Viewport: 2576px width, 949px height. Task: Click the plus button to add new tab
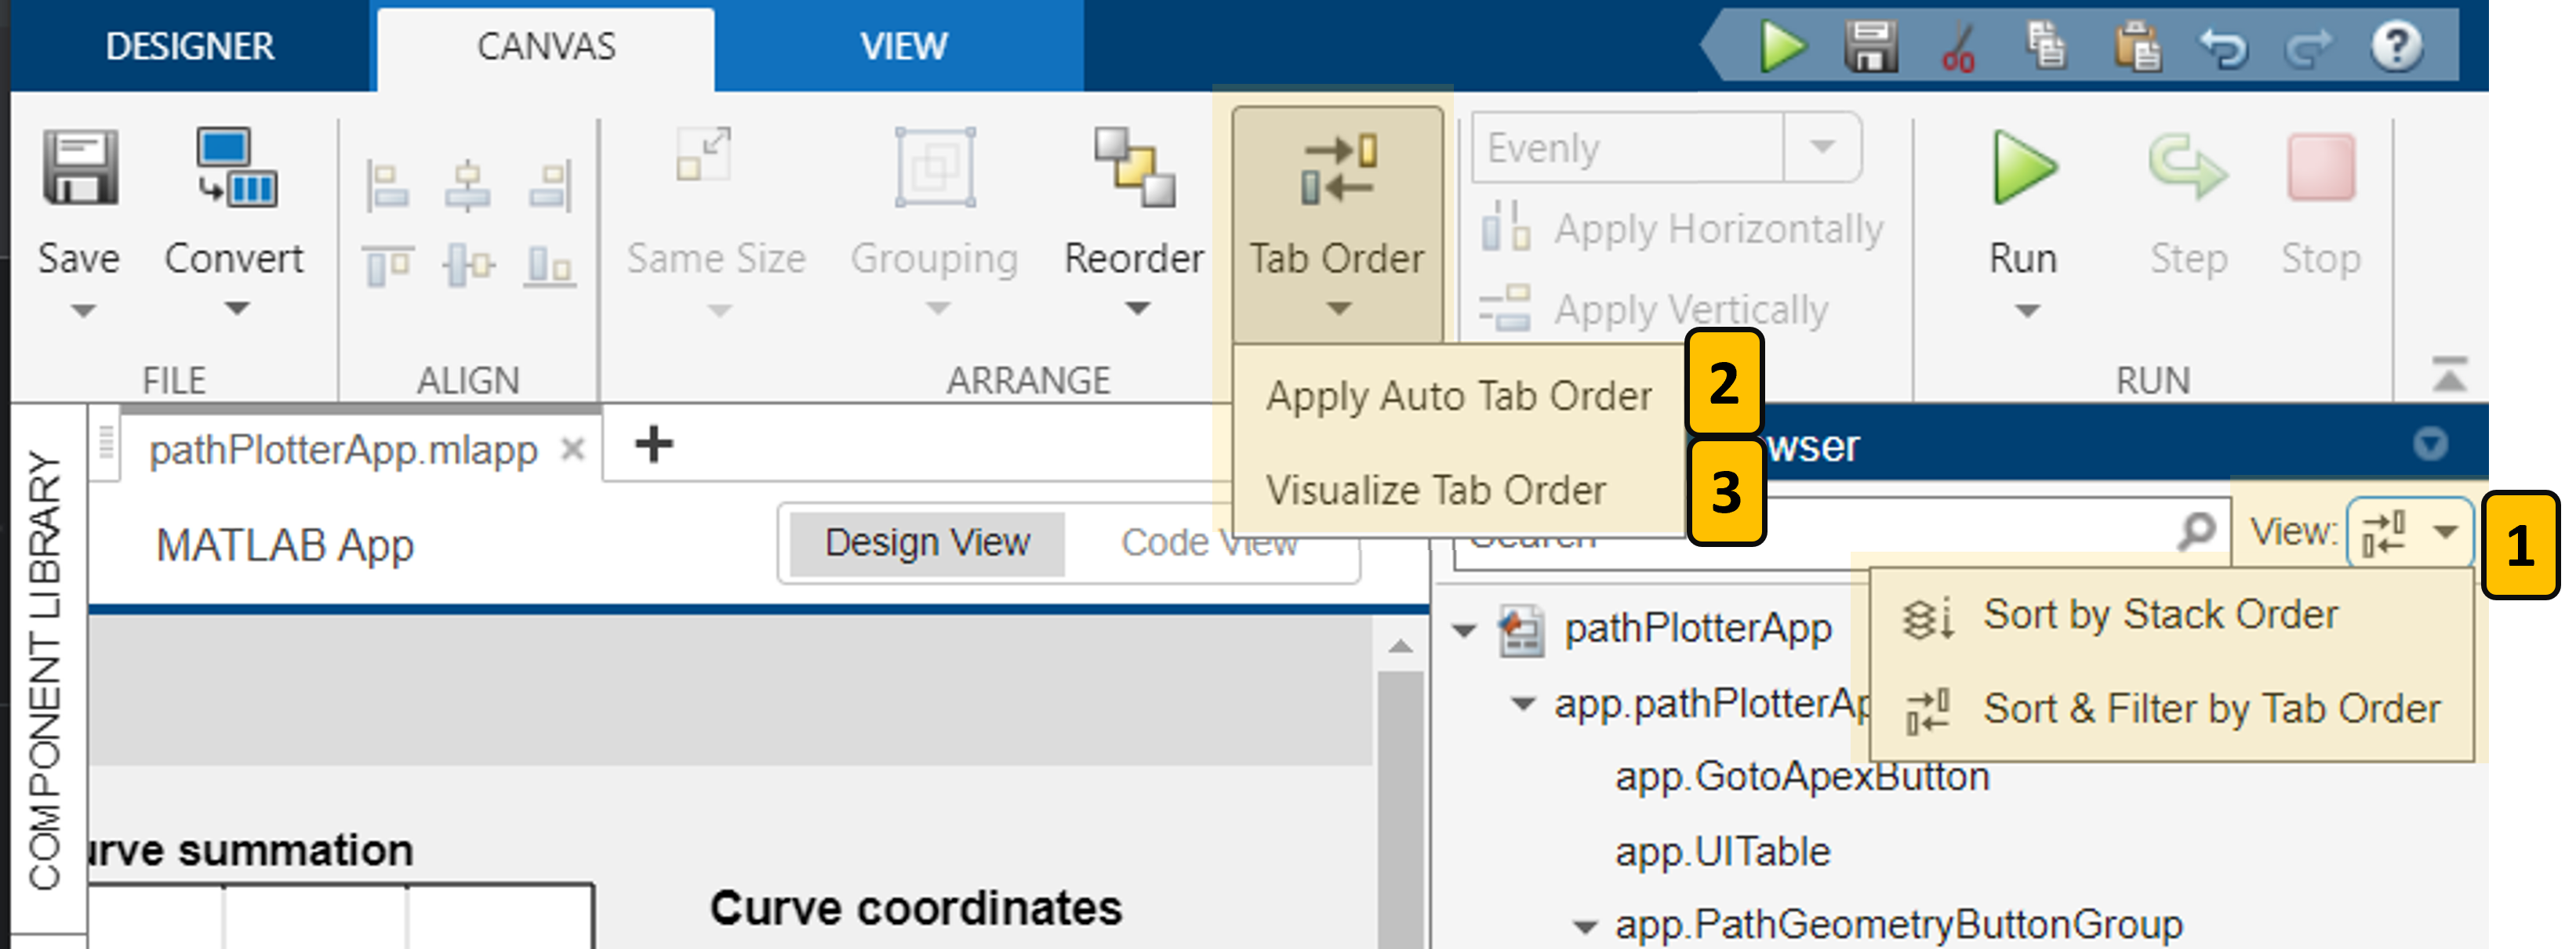(654, 444)
